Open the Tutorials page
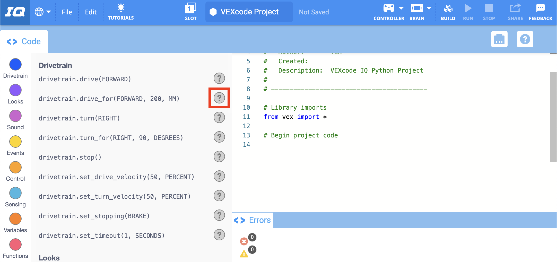Viewport: 557px width, 262px height. 121,12
